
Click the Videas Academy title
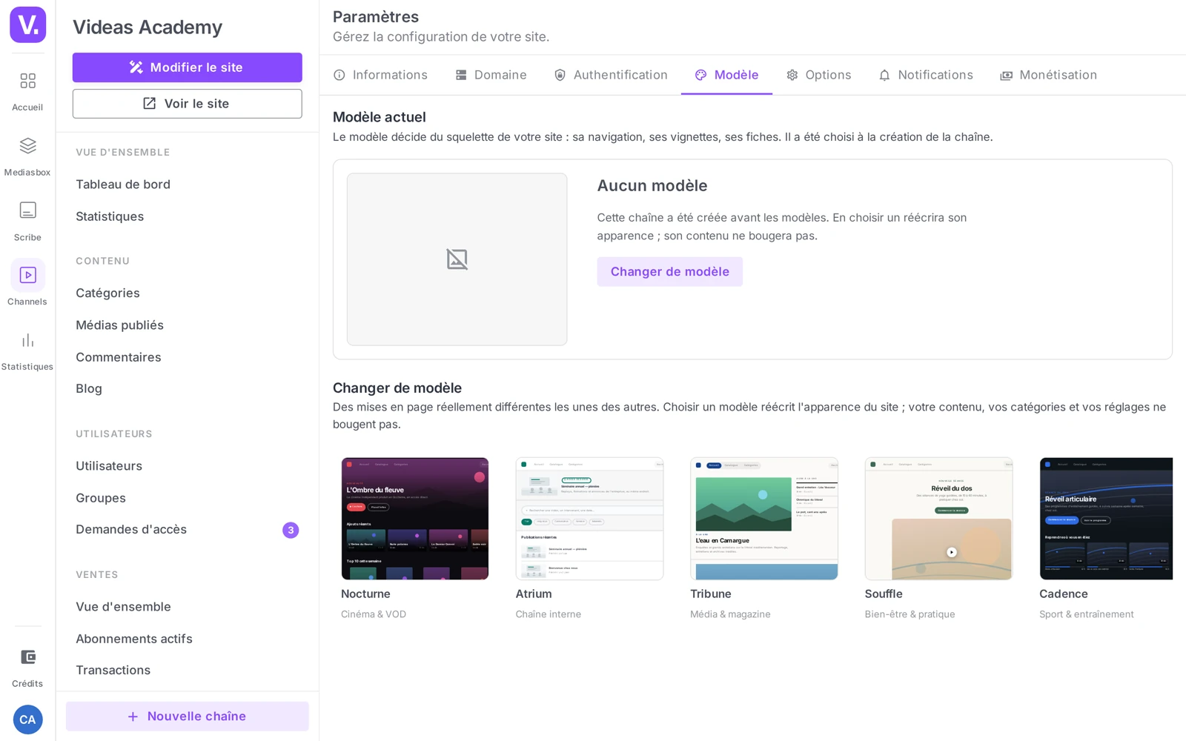(x=148, y=27)
